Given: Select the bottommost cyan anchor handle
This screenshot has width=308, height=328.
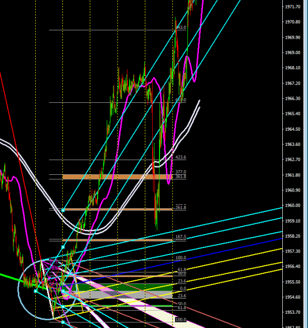Looking at the screenshot, I should (63, 322).
